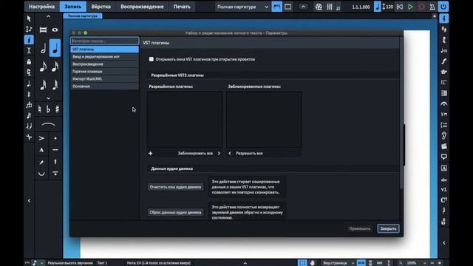Click the sharp accidental symbol
Image resolution: width=473 pixels, height=266 pixels.
pos(57,109)
